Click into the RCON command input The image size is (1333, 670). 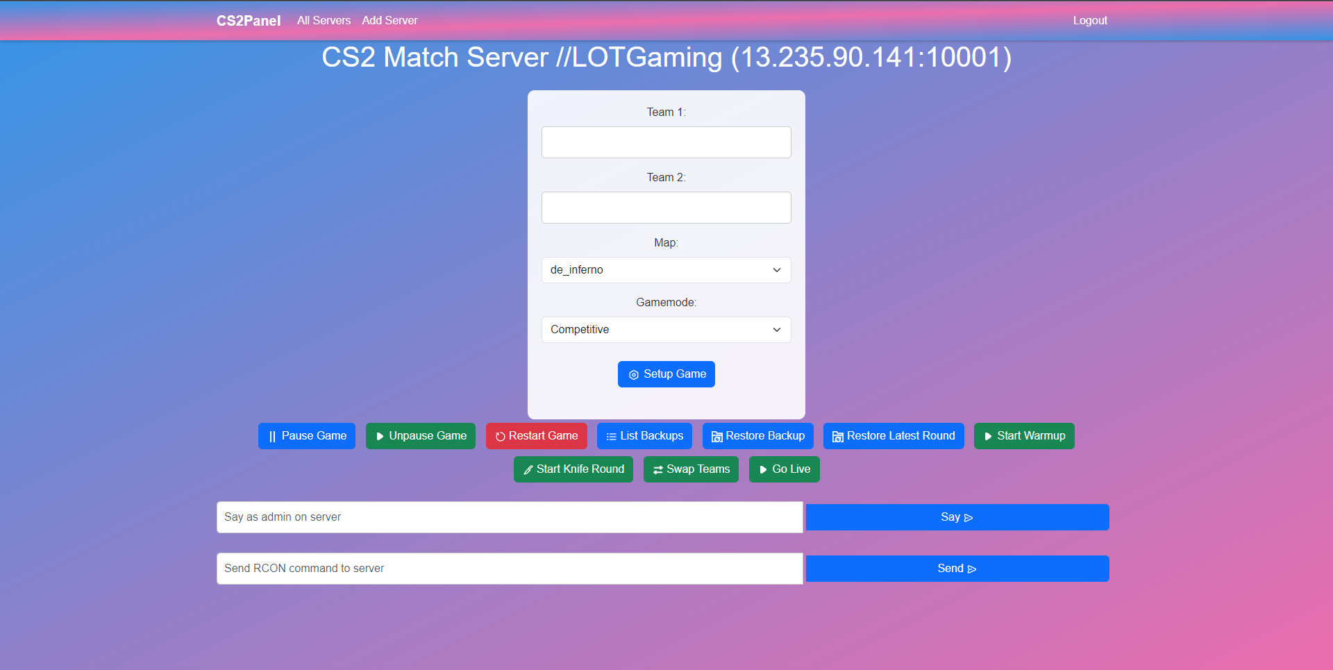pyautogui.click(x=510, y=569)
